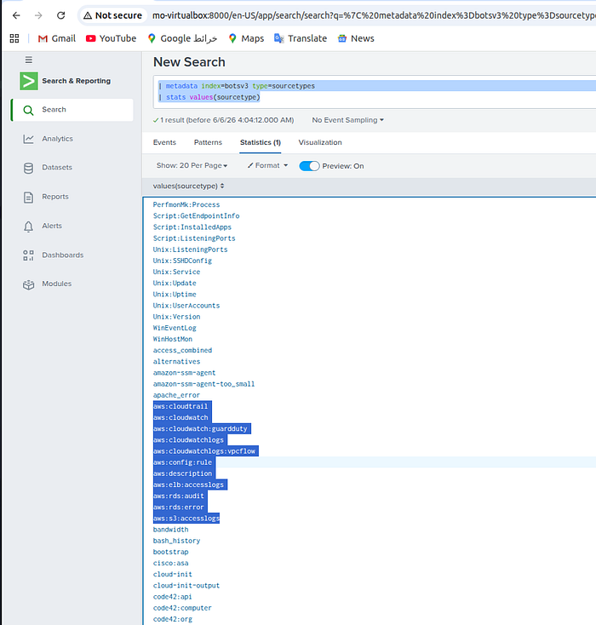
Task: Sort by values(sourcetype) column header
Action: point(188,186)
